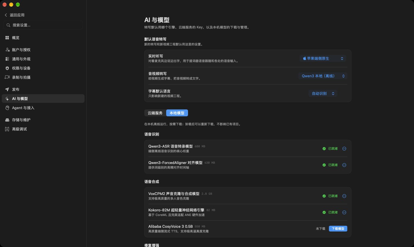The image size is (414, 247).
Task: Open the 实时听写 engine dropdown
Action: point(323,58)
